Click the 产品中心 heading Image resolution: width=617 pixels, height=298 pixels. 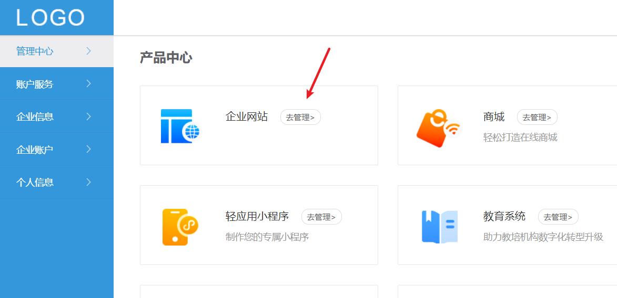(166, 58)
